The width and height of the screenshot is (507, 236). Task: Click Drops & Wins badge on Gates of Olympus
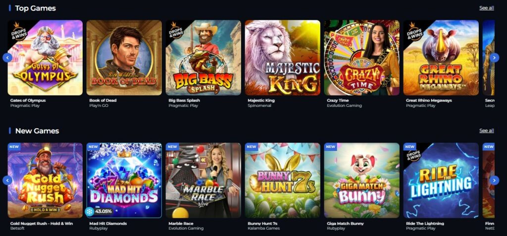pyautogui.click(x=18, y=30)
